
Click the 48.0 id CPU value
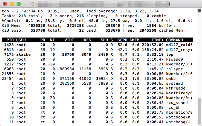tap(93, 21)
